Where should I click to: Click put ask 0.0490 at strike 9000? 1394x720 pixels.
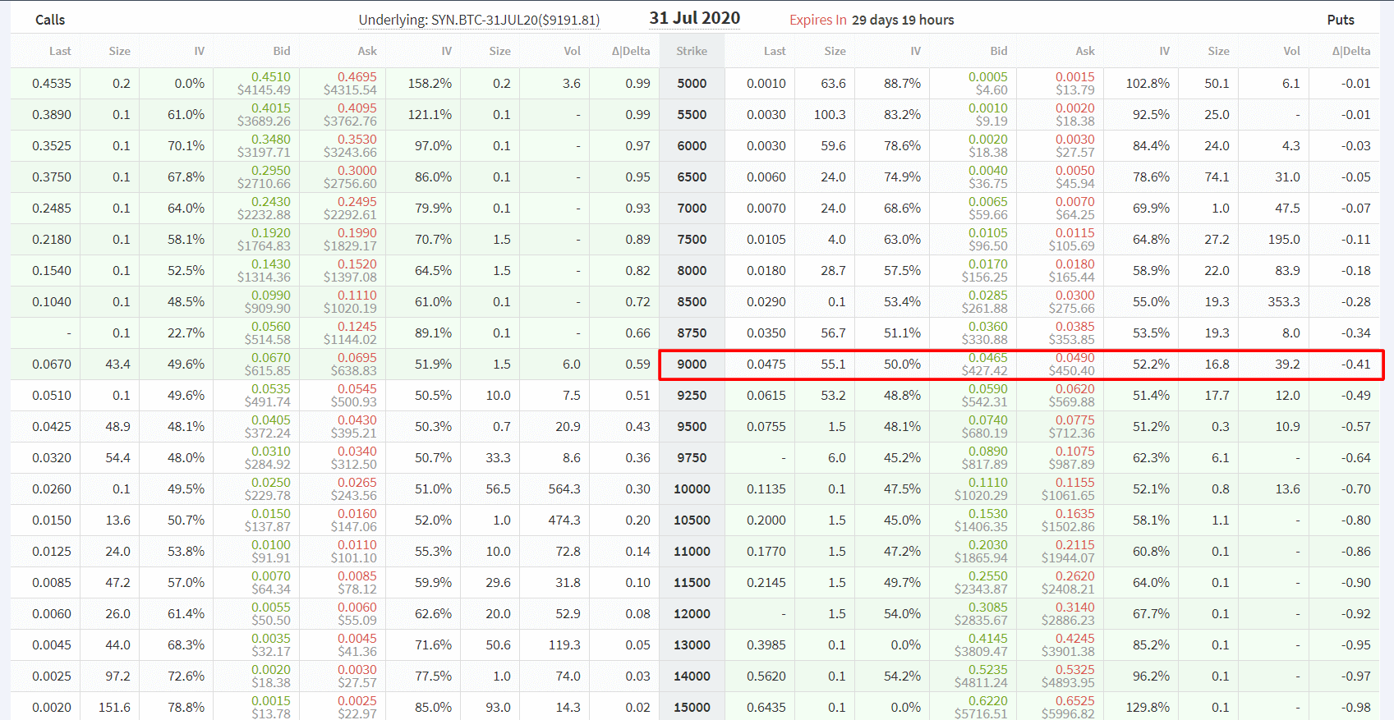pos(1075,358)
